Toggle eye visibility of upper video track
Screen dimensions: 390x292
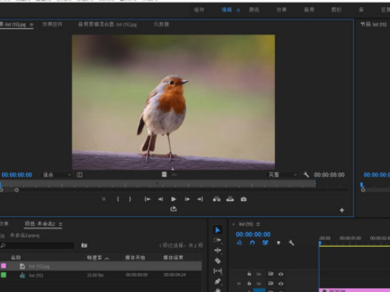[x=281, y=274]
